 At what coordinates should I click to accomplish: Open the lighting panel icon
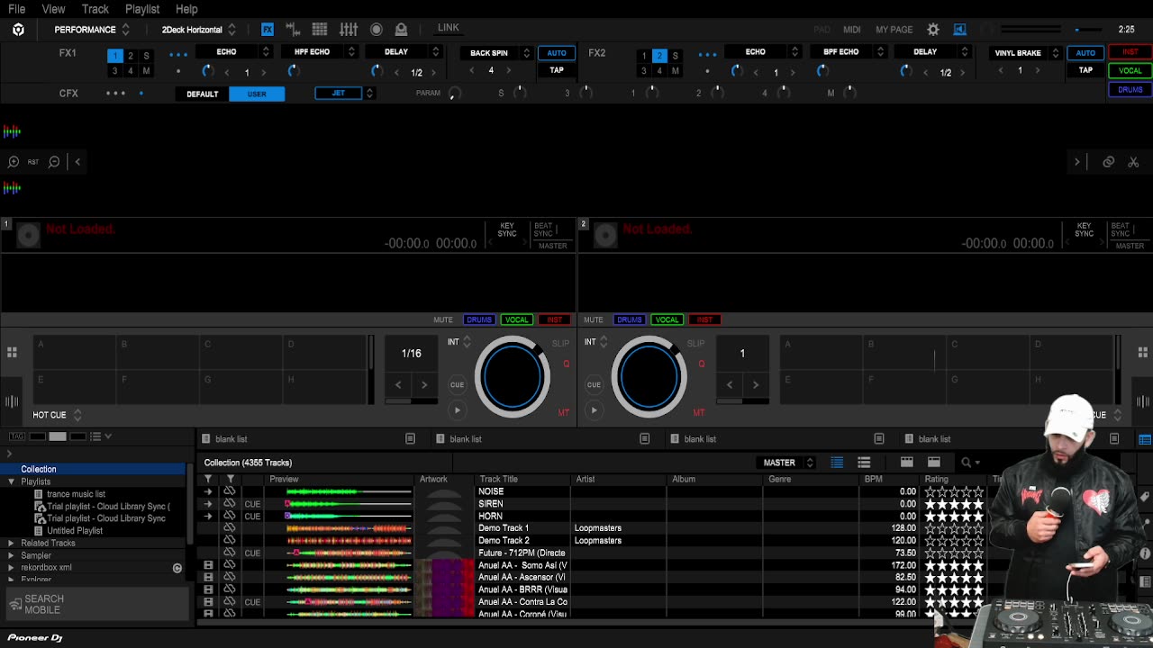point(401,30)
